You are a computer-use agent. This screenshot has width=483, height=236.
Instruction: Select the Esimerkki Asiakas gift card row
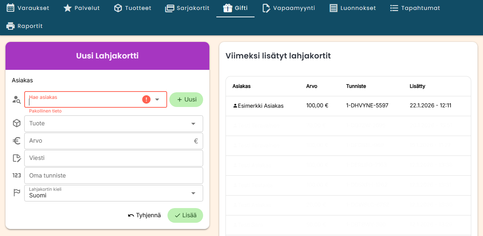348,106
